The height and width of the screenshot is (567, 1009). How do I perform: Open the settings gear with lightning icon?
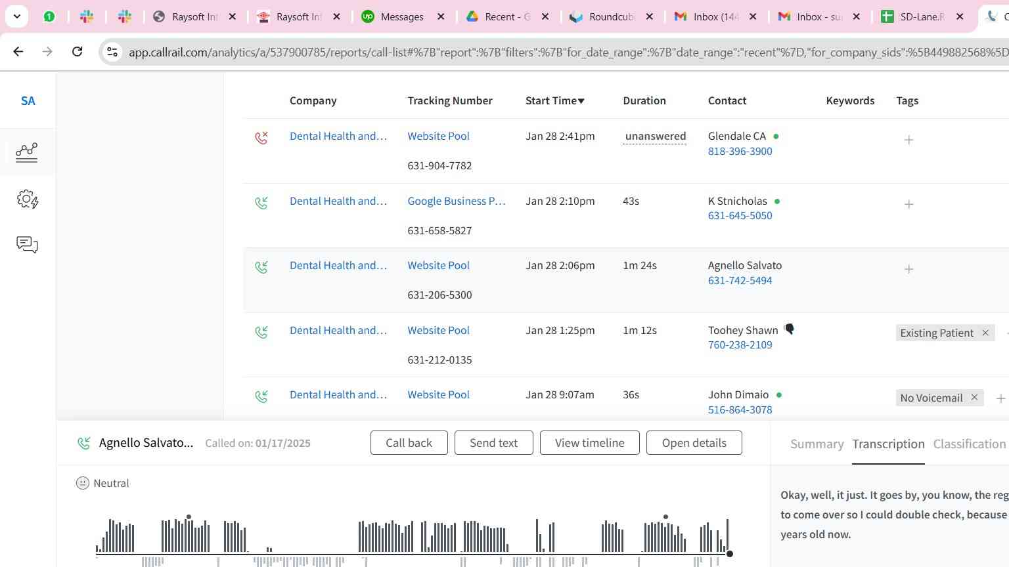(x=28, y=199)
